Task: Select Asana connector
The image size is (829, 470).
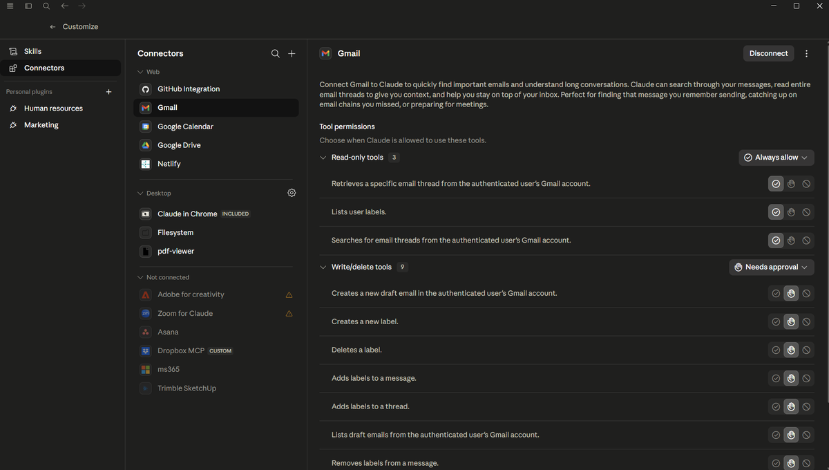Action: 216,332
